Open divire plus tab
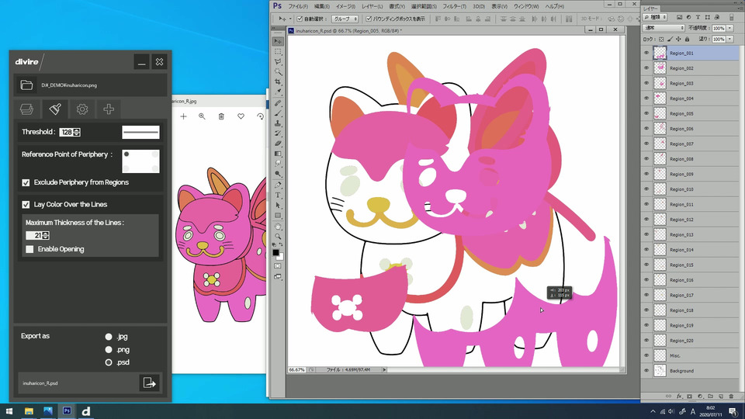The height and width of the screenshot is (419, 745). [109, 109]
